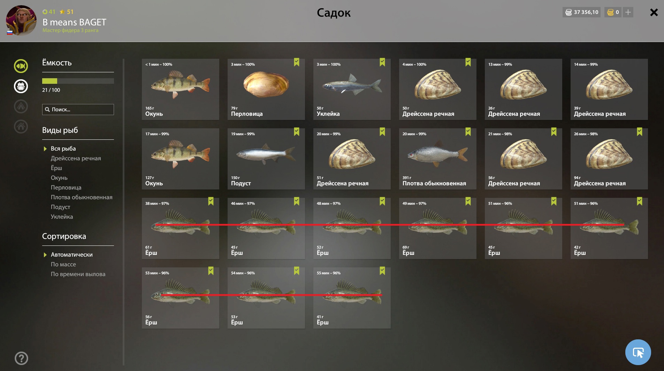
Task: Toggle bookmark on Перловица 79 г card
Action: [297, 62]
